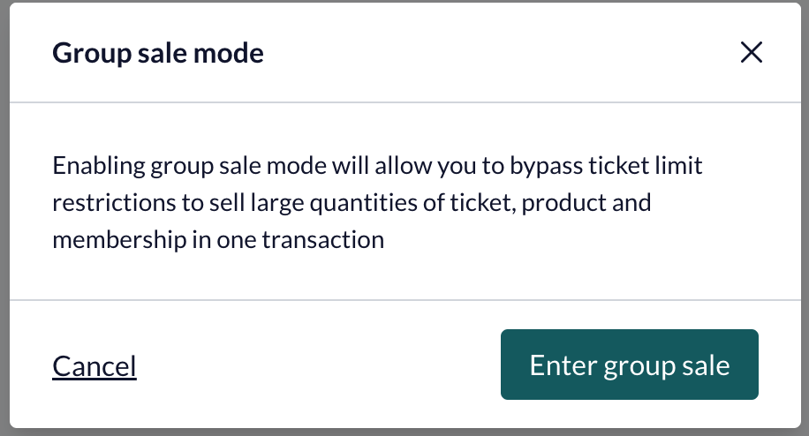Proceed by clicking Enter group sale
The image size is (809, 436).
pyautogui.click(x=630, y=365)
